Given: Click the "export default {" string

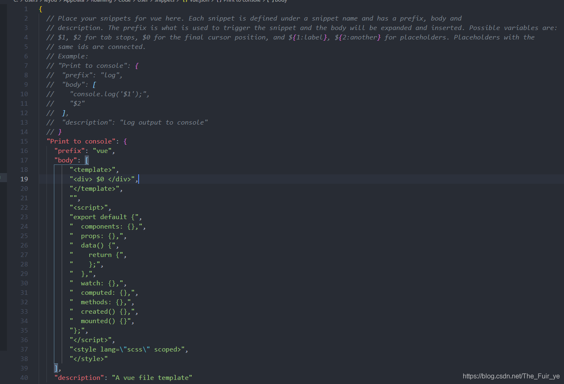Looking at the screenshot, I should point(104,217).
